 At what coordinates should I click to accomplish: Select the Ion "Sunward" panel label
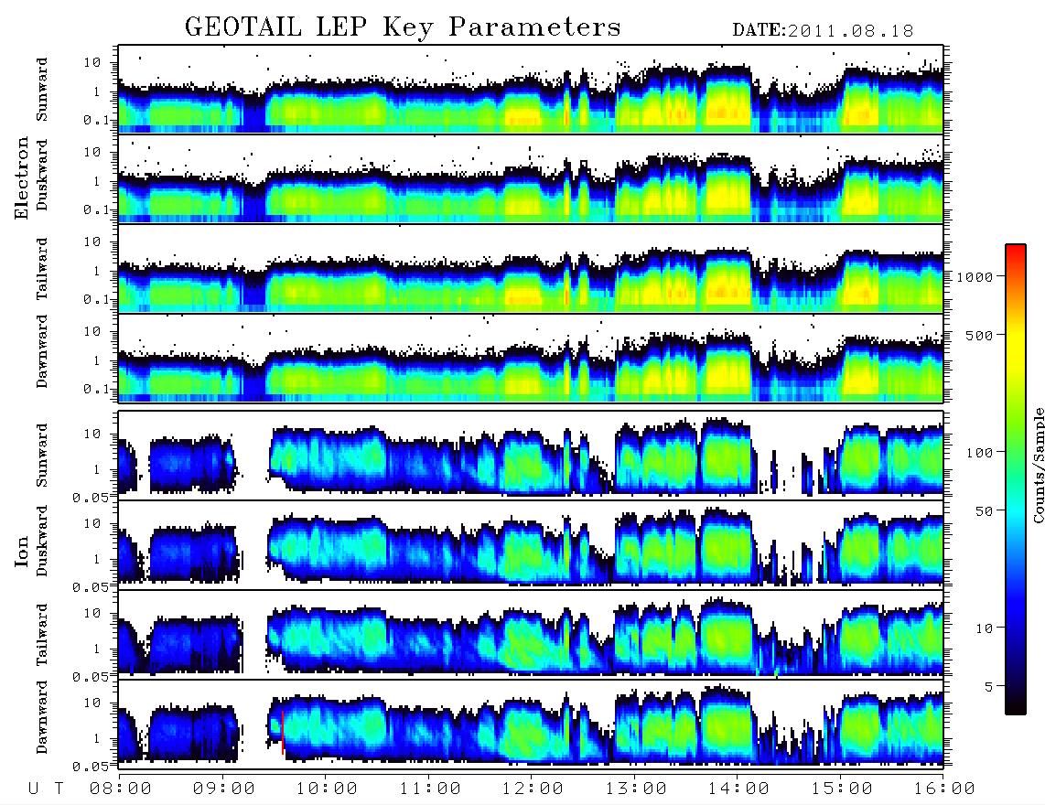coord(42,456)
